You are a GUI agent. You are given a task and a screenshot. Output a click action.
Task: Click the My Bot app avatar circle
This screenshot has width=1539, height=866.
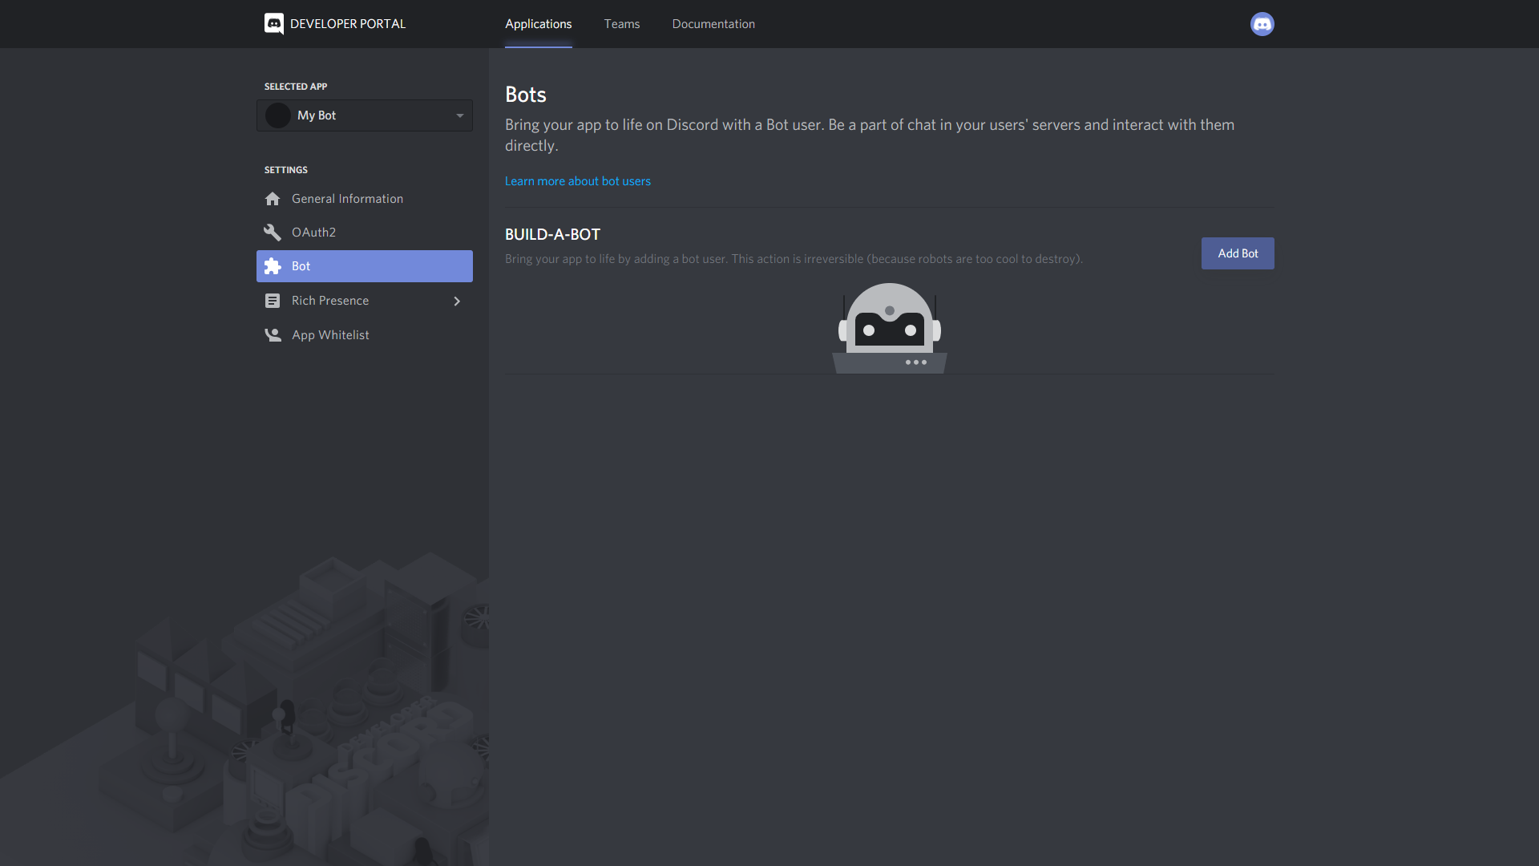tap(278, 115)
